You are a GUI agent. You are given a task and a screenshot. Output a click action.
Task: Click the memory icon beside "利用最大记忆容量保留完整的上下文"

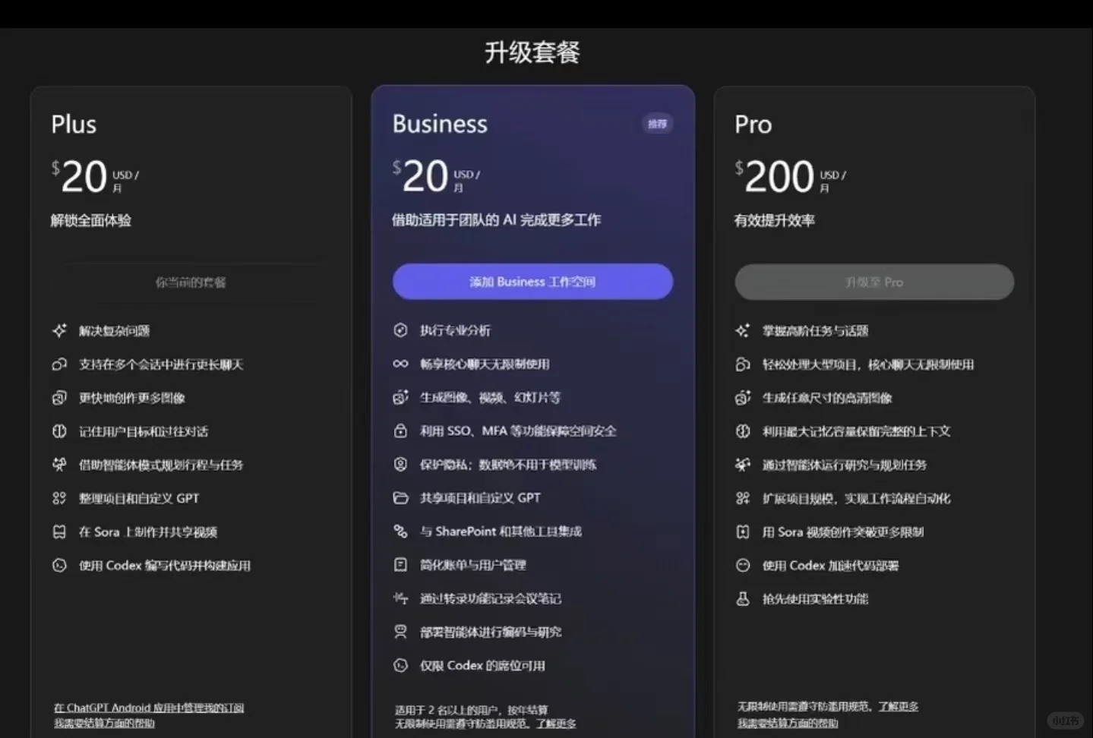pos(743,431)
